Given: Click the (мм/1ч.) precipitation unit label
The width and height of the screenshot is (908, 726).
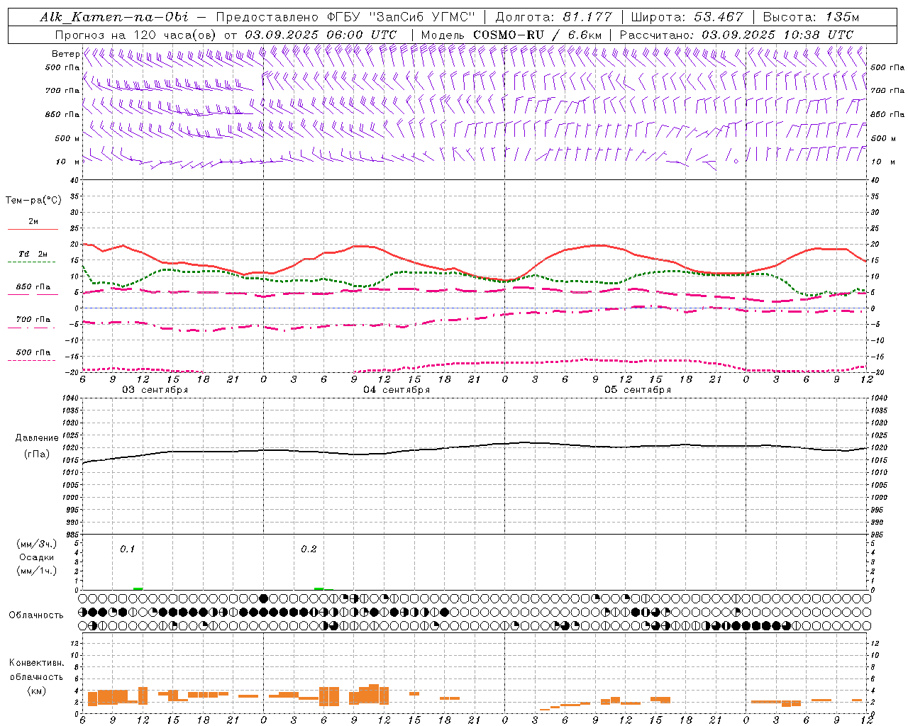Looking at the screenshot, I should click(36, 571).
